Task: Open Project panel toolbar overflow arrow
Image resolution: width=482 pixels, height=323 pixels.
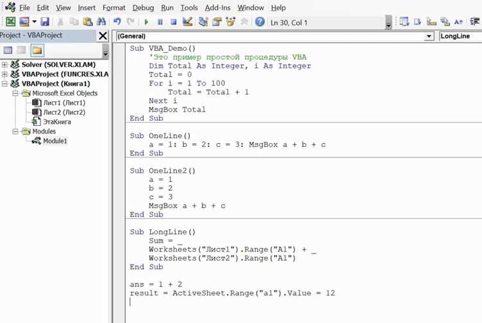Action: point(105,51)
